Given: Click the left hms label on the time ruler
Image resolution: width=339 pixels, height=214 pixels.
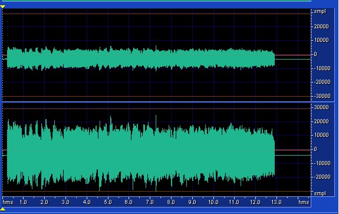Looking at the screenshot, I should click(8, 202).
